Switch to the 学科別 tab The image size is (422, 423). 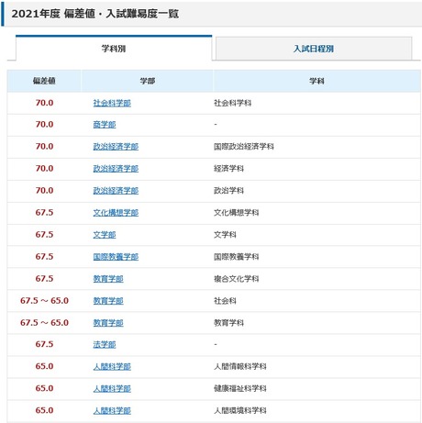(x=114, y=49)
